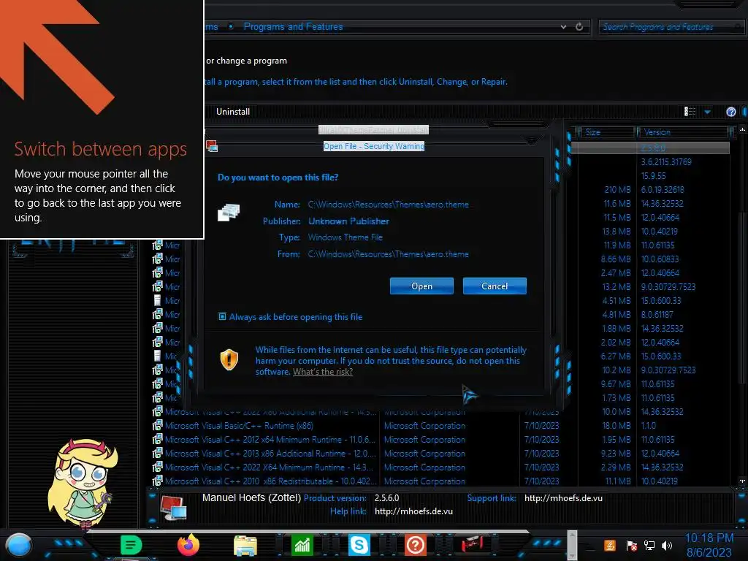Select Microsoft Visual Basic/C++ Runtime (x86) row
The height and width of the screenshot is (561, 748).
[x=441, y=426]
